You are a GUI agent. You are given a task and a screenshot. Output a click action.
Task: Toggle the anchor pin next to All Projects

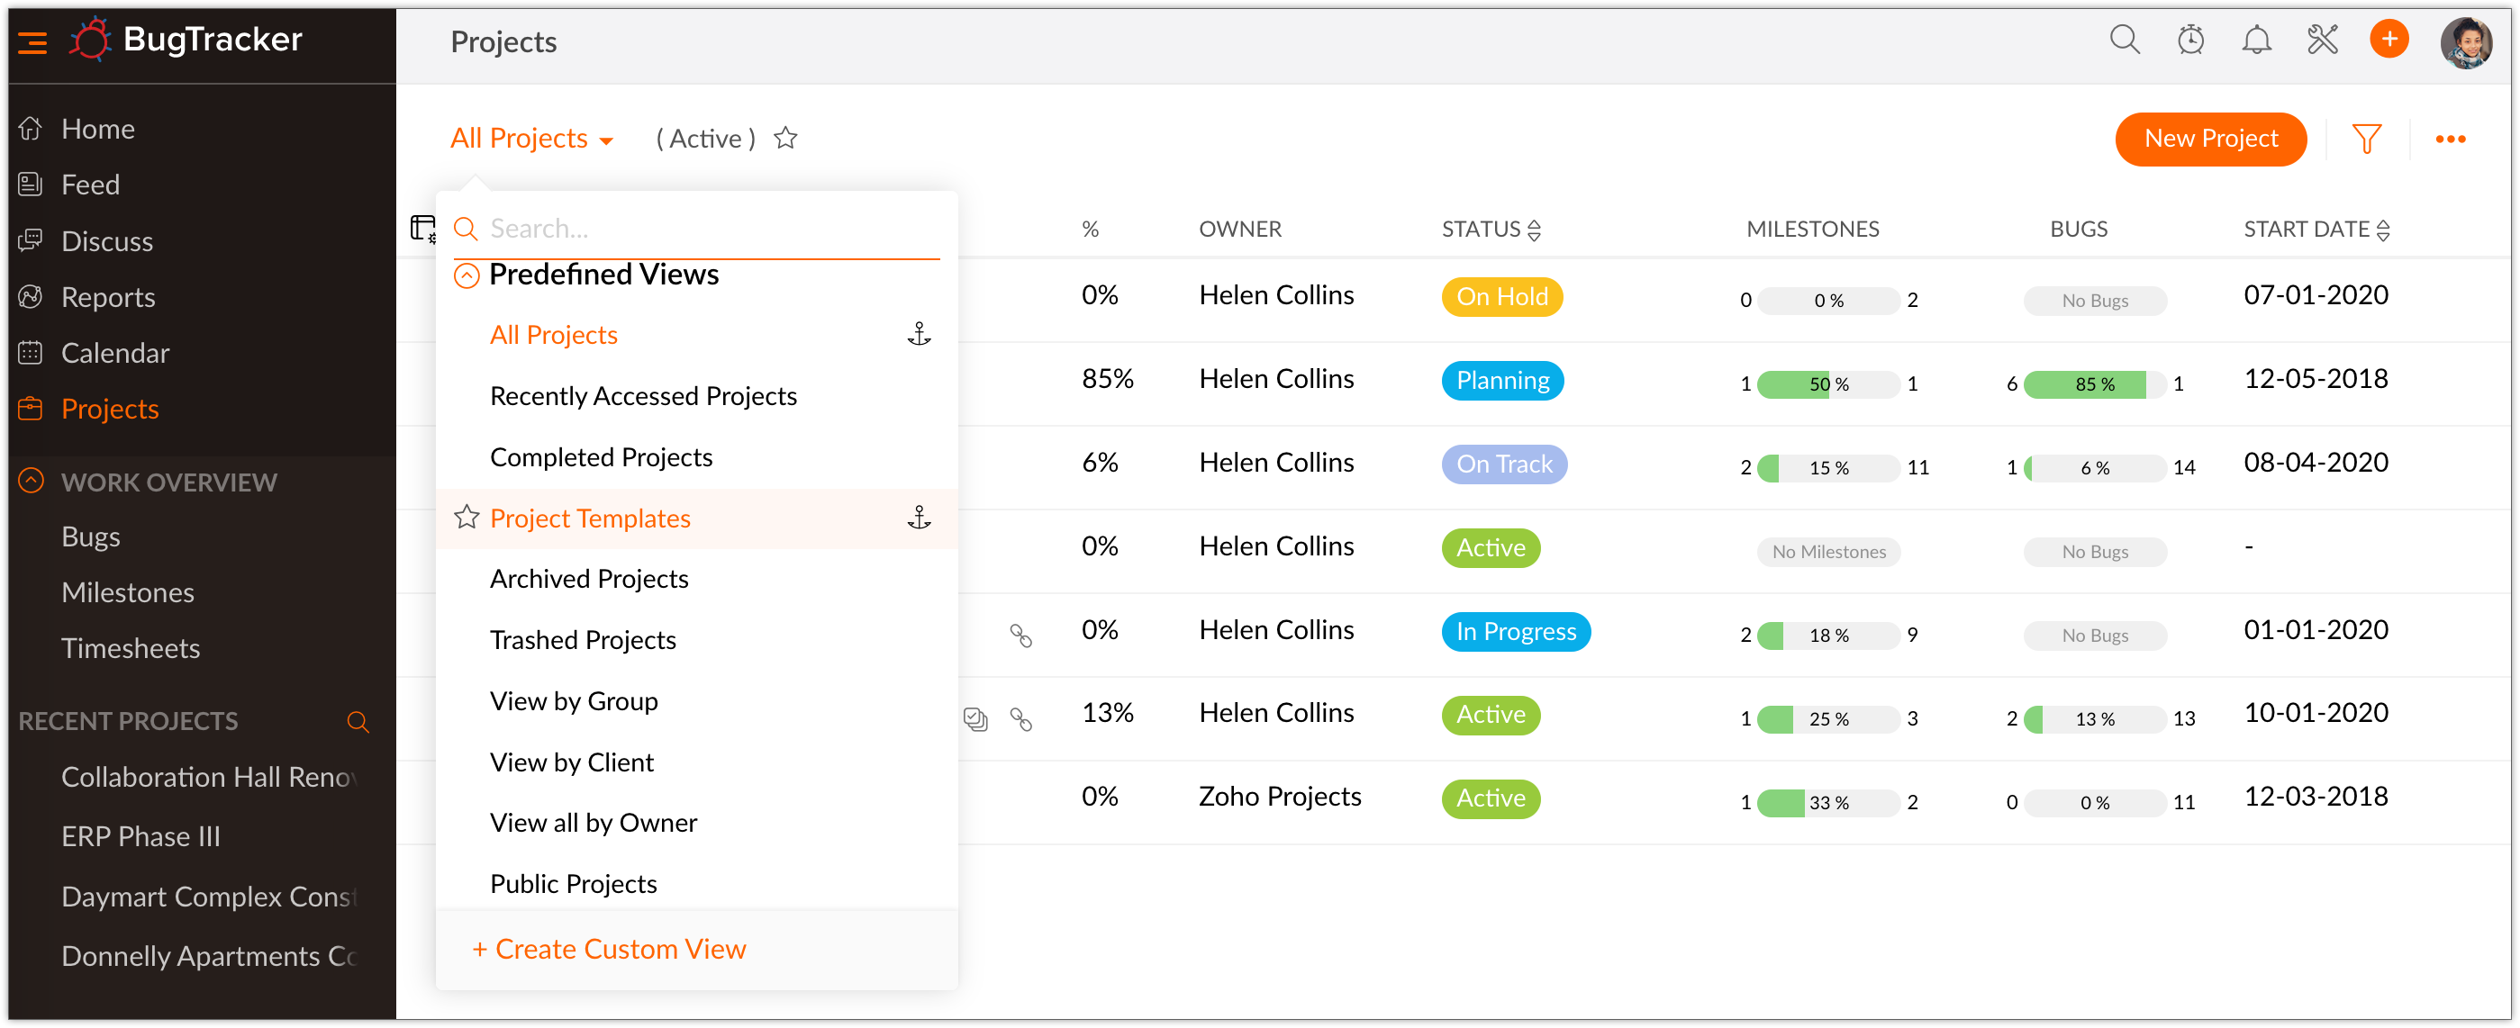click(x=920, y=334)
